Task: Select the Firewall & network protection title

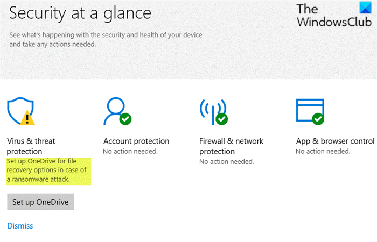Action: click(231, 146)
